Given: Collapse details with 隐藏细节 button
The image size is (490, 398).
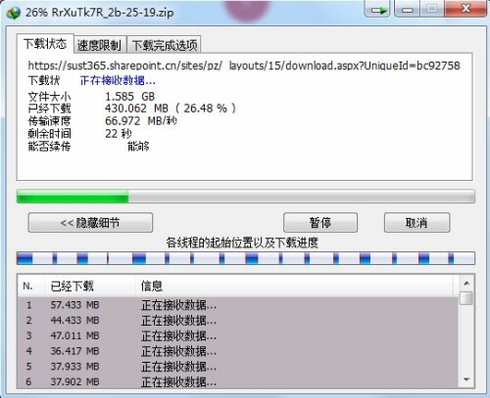Looking at the screenshot, I should (90, 223).
